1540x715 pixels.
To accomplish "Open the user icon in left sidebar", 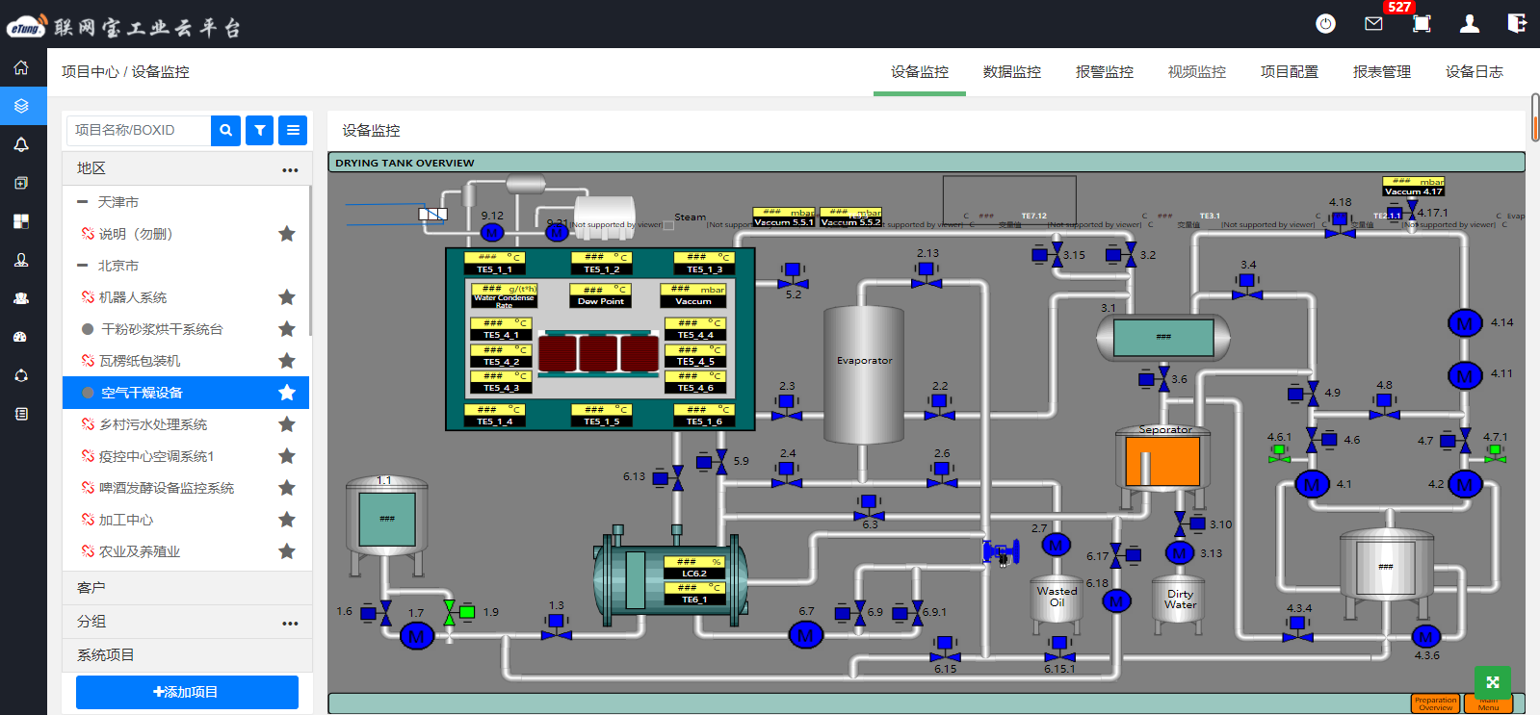I will (21, 260).
